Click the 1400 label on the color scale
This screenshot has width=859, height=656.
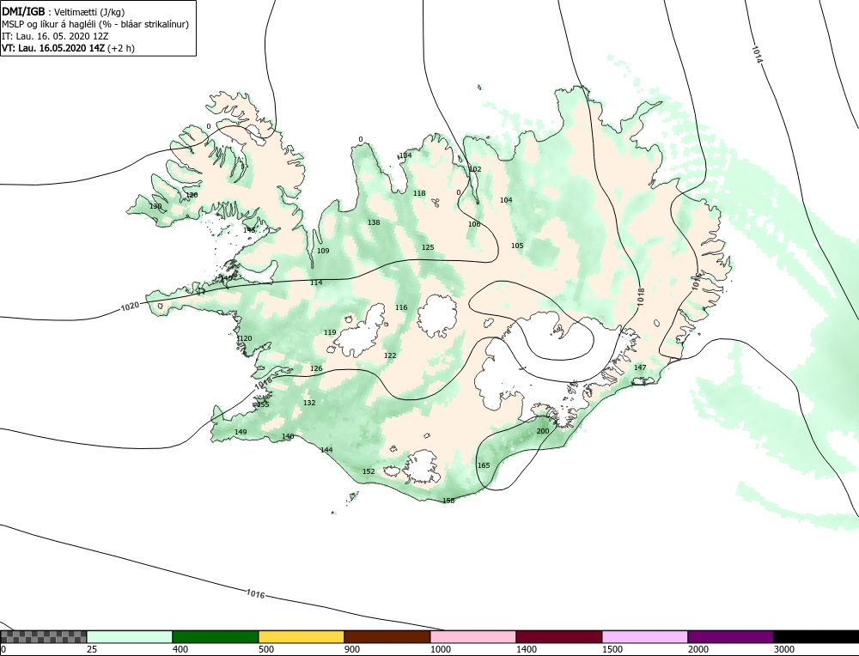527,649
